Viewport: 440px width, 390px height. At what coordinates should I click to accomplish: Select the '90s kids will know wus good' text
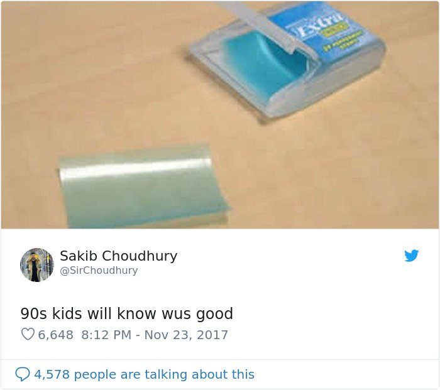click(127, 313)
